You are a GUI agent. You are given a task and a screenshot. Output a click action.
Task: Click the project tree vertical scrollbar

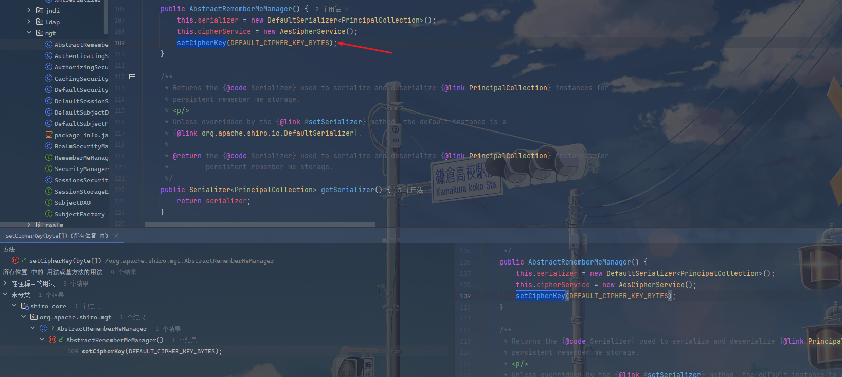(x=106, y=17)
